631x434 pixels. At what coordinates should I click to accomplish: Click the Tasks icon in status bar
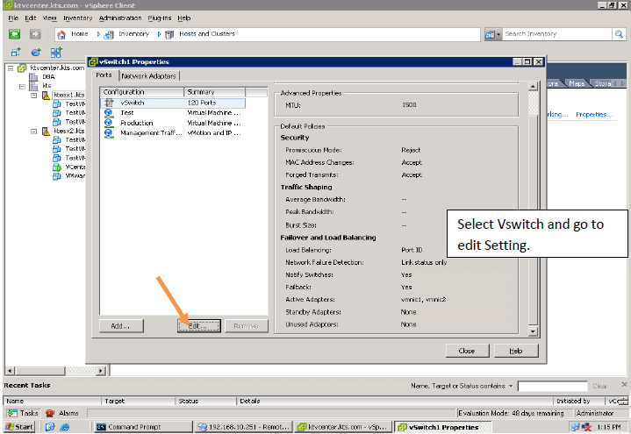coord(12,413)
